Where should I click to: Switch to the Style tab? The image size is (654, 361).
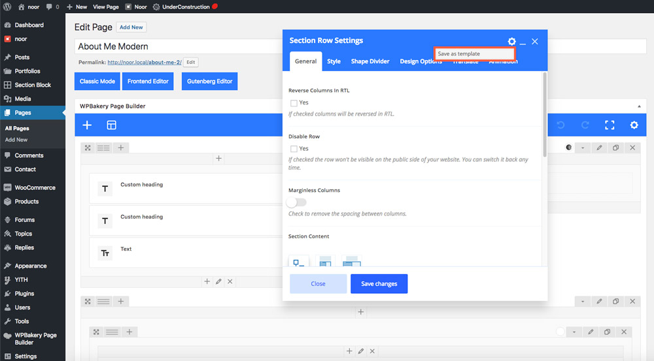tap(334, 61)
